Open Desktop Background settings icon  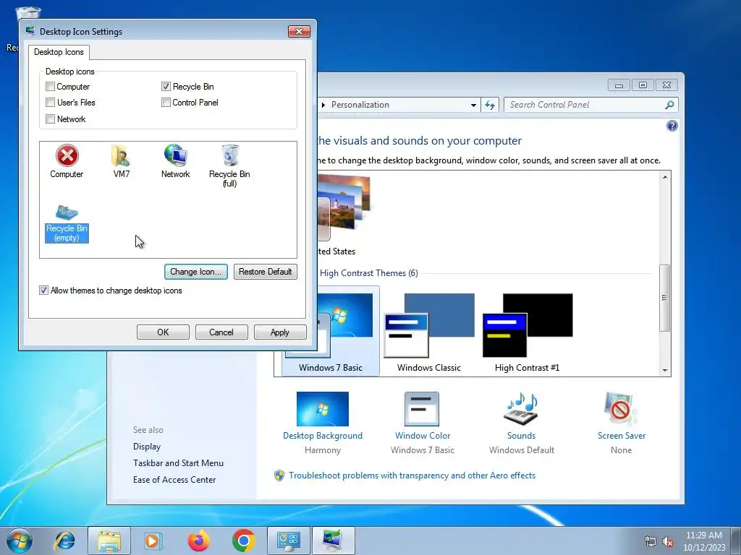[x=323, y=409]
